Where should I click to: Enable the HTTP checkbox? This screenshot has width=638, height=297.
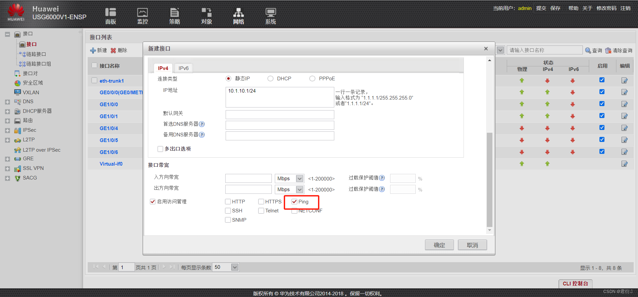click(228, 202)
